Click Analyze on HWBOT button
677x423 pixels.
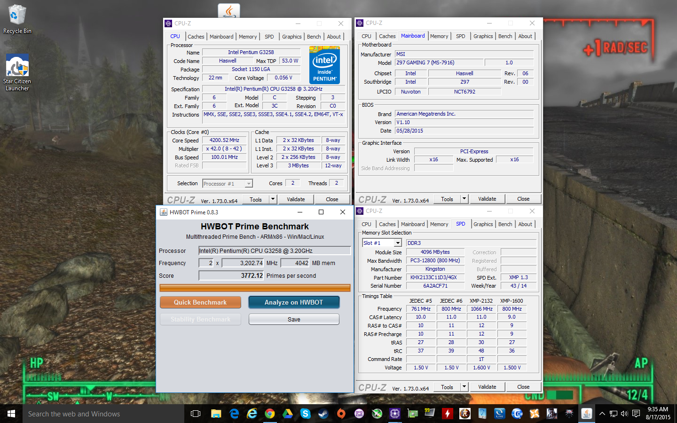294,302
